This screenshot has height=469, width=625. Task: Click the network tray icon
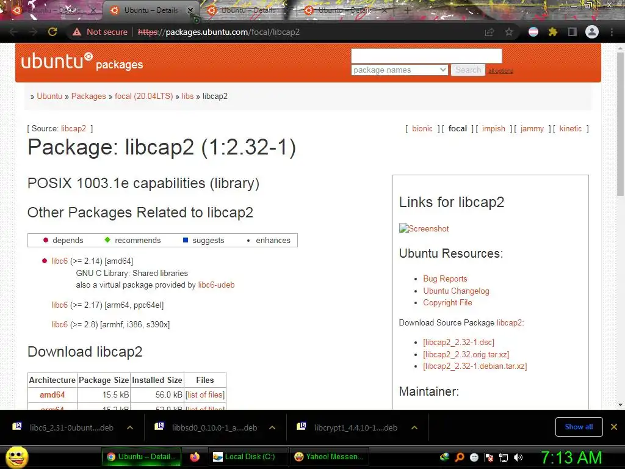[504, 457]
